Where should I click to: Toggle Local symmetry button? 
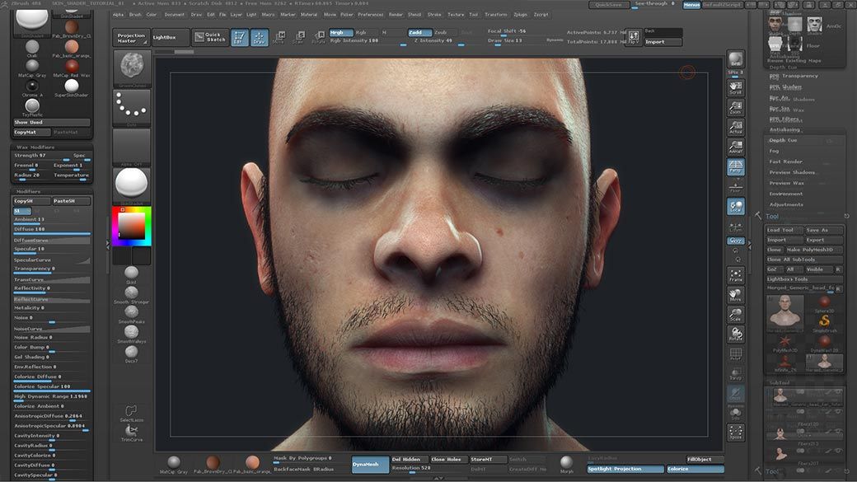[736, 206]
